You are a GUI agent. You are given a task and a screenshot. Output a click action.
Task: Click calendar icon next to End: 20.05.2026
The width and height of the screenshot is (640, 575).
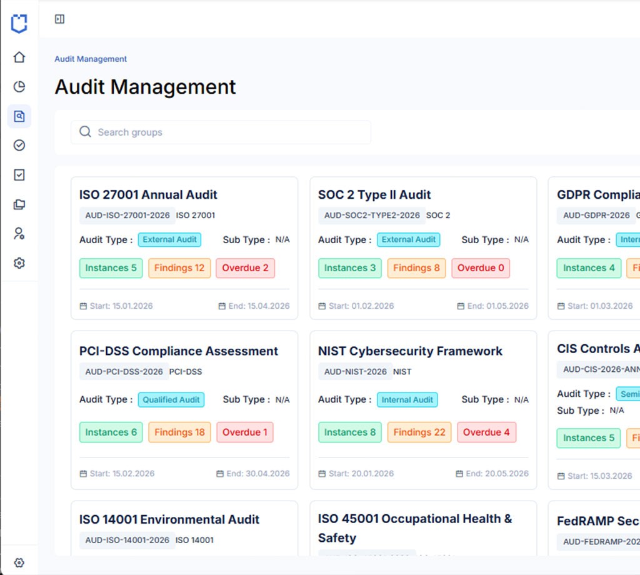tap(459, 474)
